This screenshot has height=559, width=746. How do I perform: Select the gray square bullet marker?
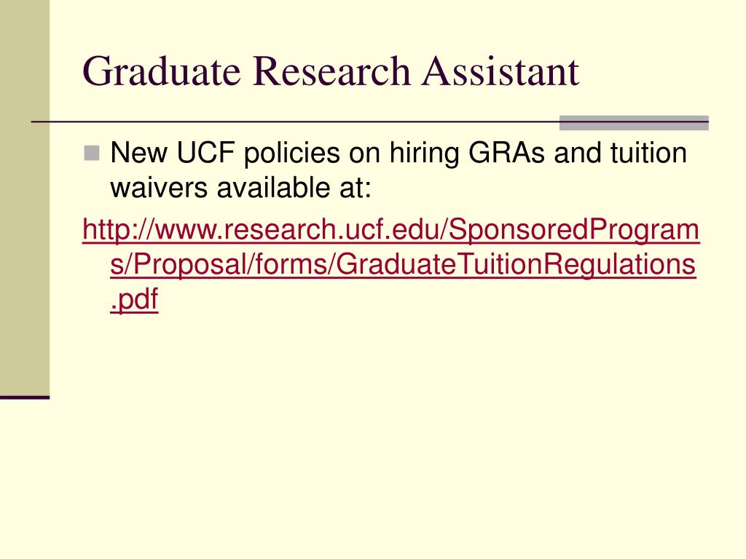(x=91, y=154)
